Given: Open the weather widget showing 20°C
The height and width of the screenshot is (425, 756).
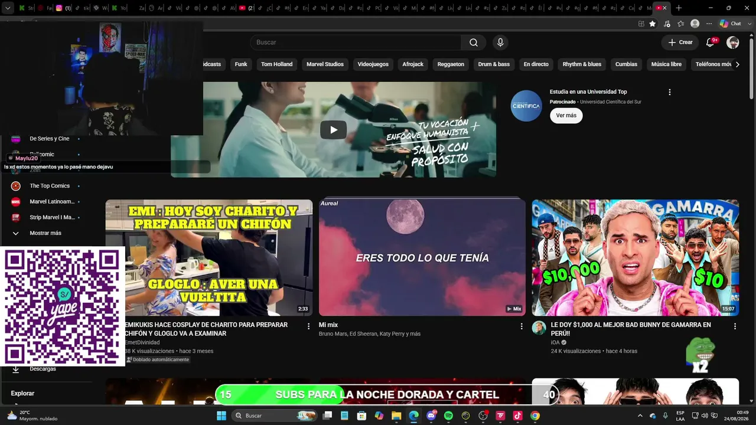Looking at the screenshot, I should tap(32, 416).
